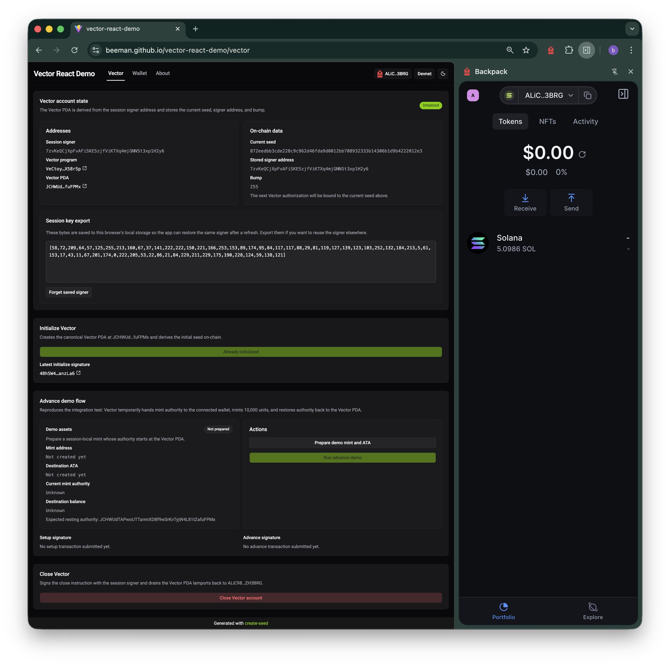Click Prepare demo mint and ATA

click(342, 442)
